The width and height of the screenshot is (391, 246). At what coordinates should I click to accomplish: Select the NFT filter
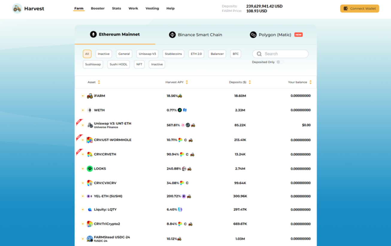[x=139, y=64]
